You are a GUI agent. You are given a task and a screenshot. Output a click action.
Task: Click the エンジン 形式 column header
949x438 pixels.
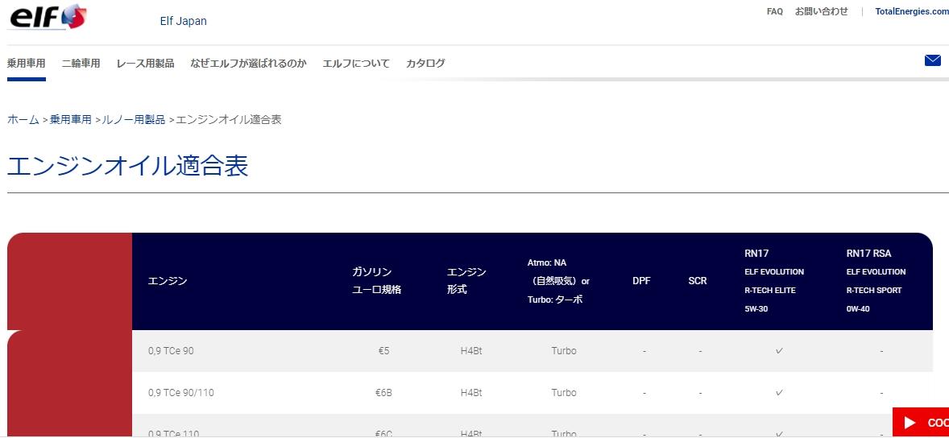466,281
